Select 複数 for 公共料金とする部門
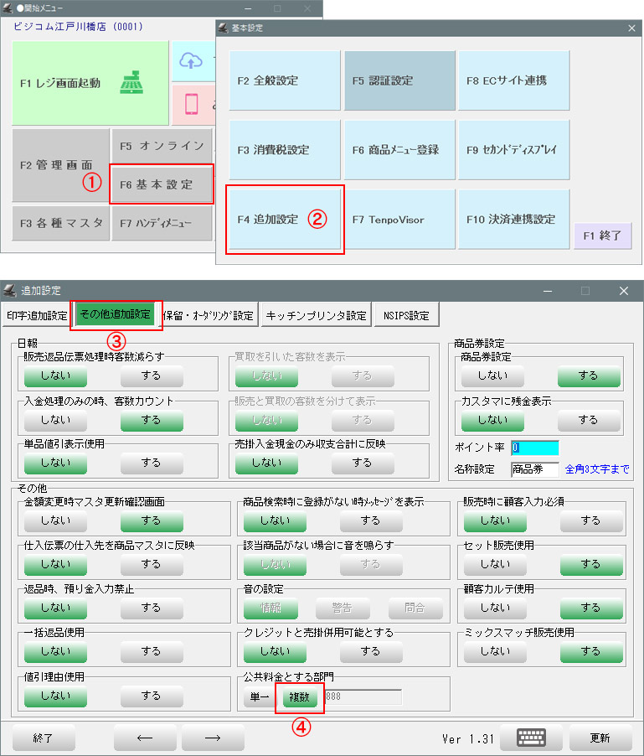This screenshot has width=644, height=756. [x=299, y=696]
